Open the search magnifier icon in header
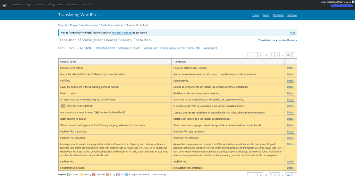The width and height of the screenshot is (355, 176). pos(323,5)
